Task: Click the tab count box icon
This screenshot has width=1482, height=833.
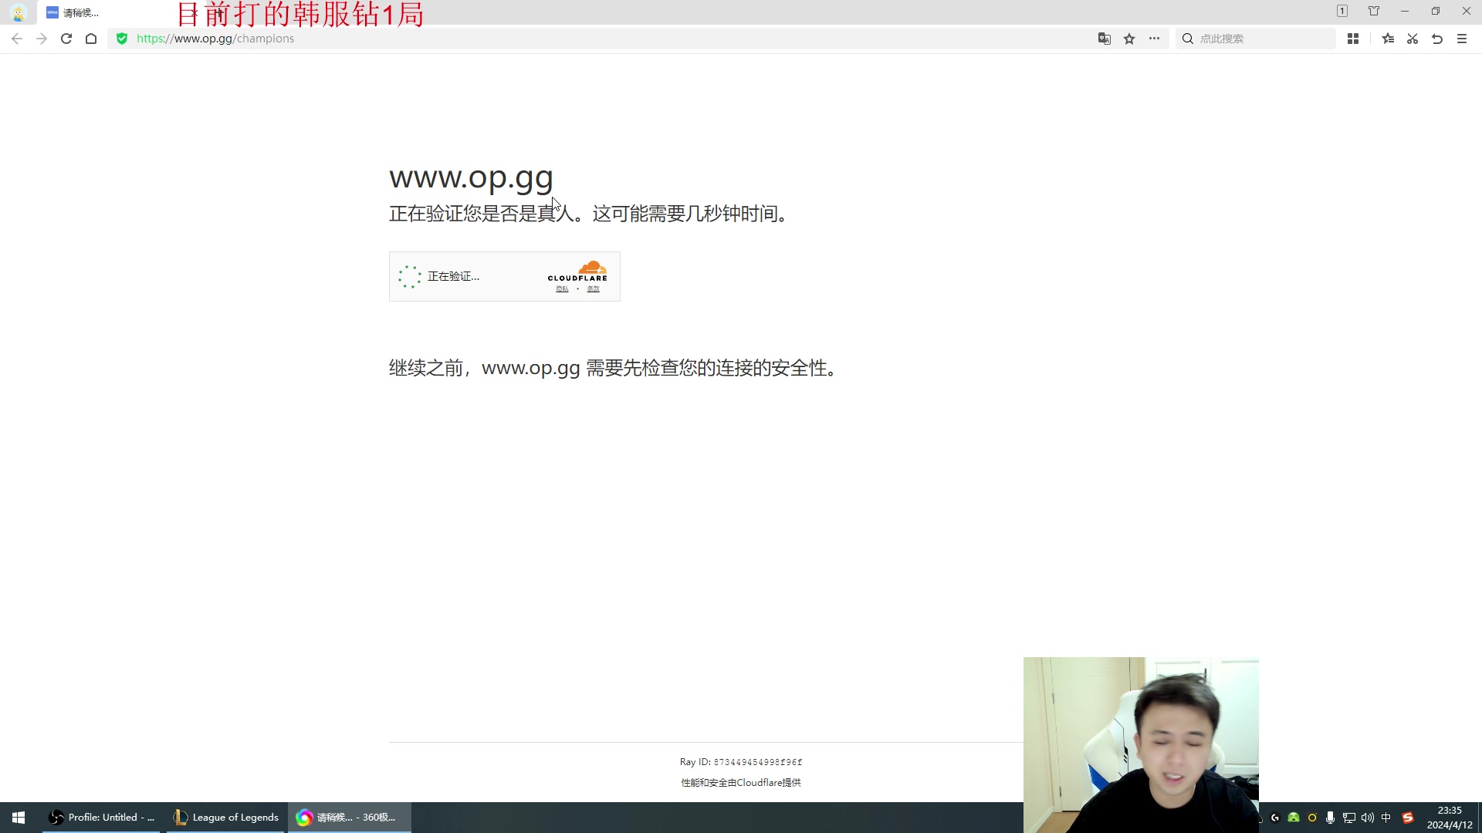Action: (x=1342, y=11)
